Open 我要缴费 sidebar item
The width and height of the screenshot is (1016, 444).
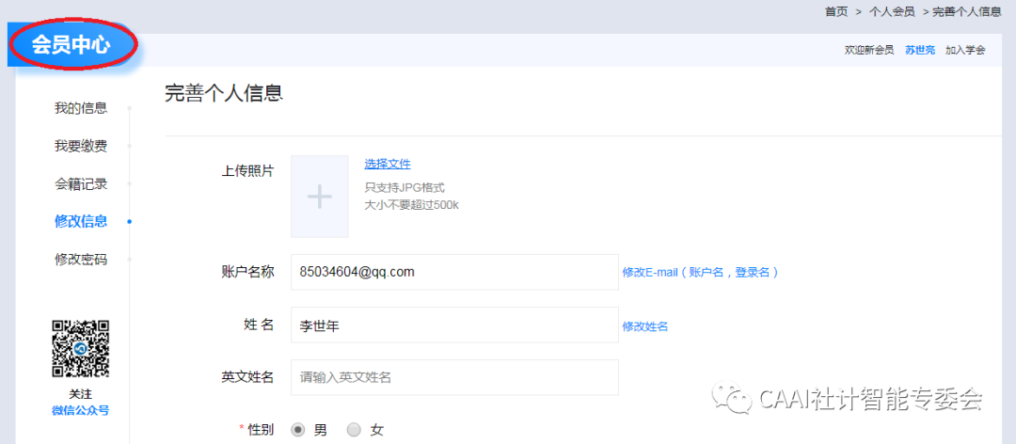point(81,146)
